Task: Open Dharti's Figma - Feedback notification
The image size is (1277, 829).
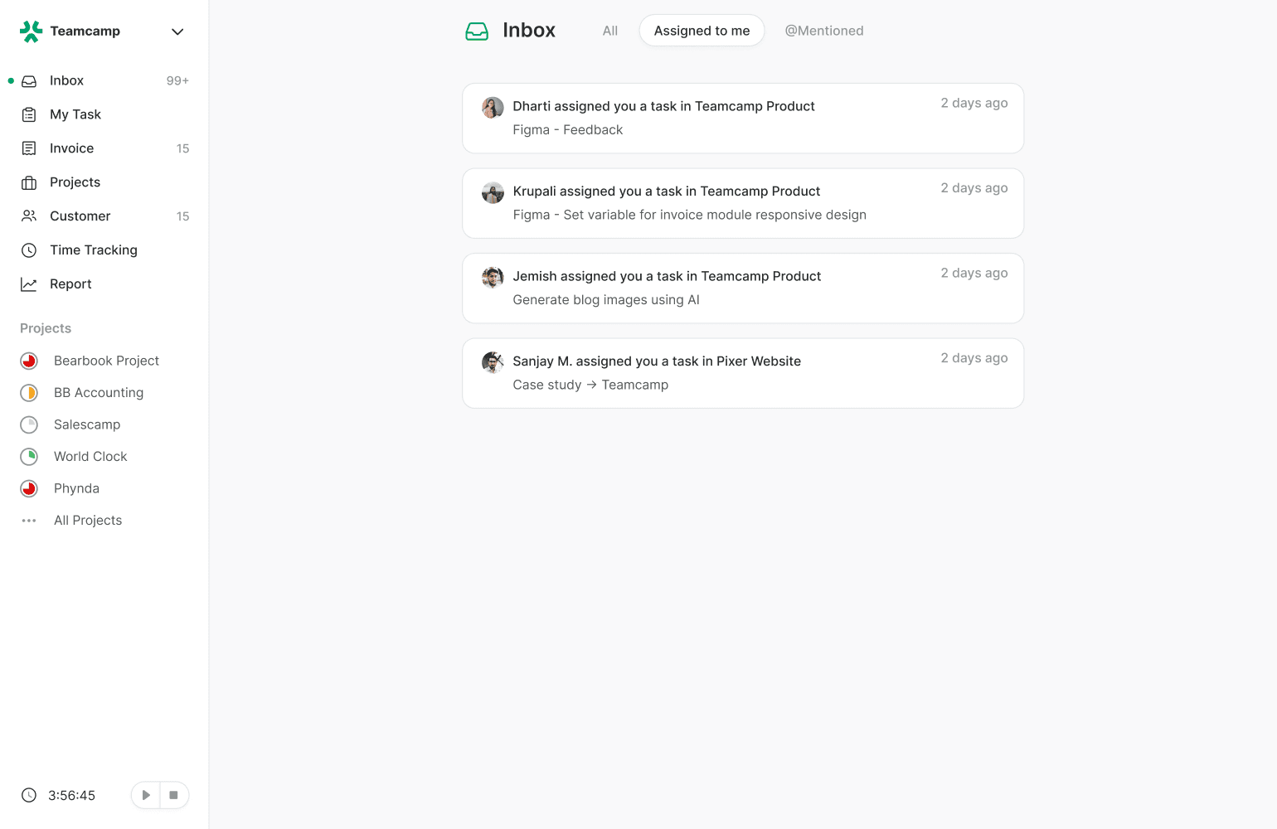Action: [x=742, y=119]
